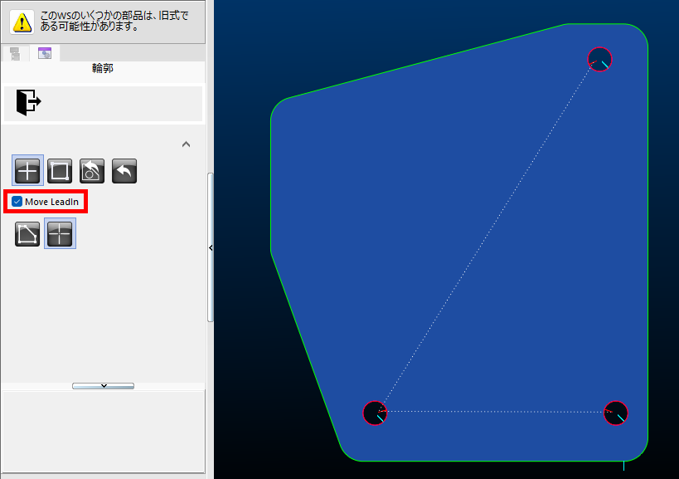
Task: Click the rotate-reset arrow with circle icon
Action: [92, 171]
